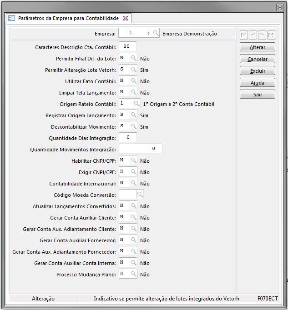Focus the Código Moeda Conversão input

(128, 195)
